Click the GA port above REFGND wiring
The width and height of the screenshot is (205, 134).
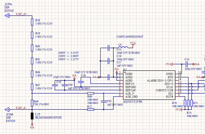coord(74,77)
